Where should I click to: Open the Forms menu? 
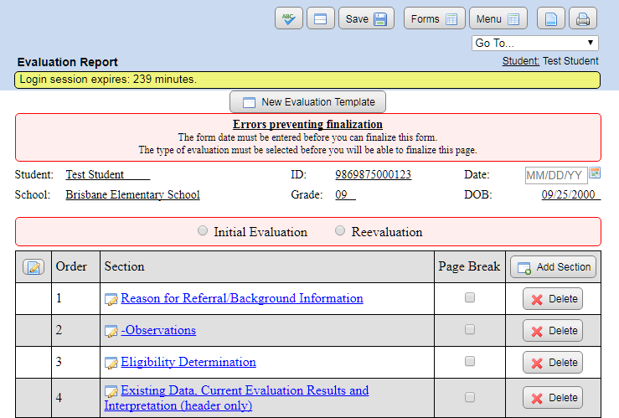click(434, 18)
